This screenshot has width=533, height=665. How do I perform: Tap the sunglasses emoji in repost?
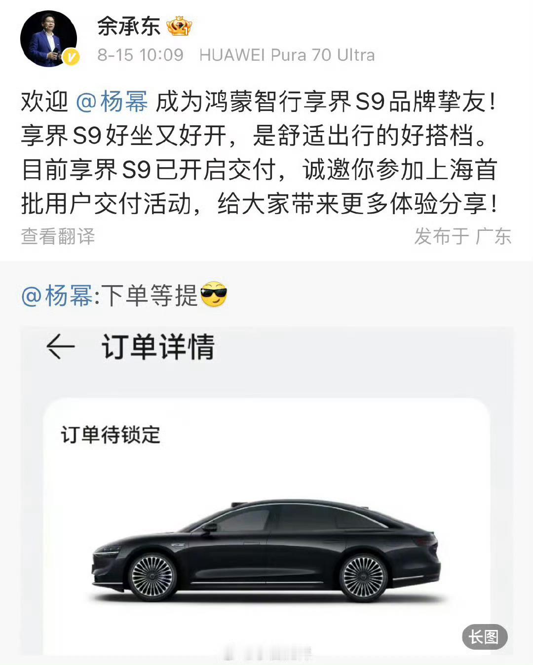[x=214, y=295]
